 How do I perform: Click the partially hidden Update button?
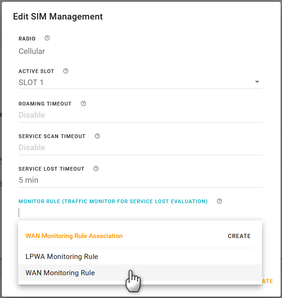[x=268, y=281]
